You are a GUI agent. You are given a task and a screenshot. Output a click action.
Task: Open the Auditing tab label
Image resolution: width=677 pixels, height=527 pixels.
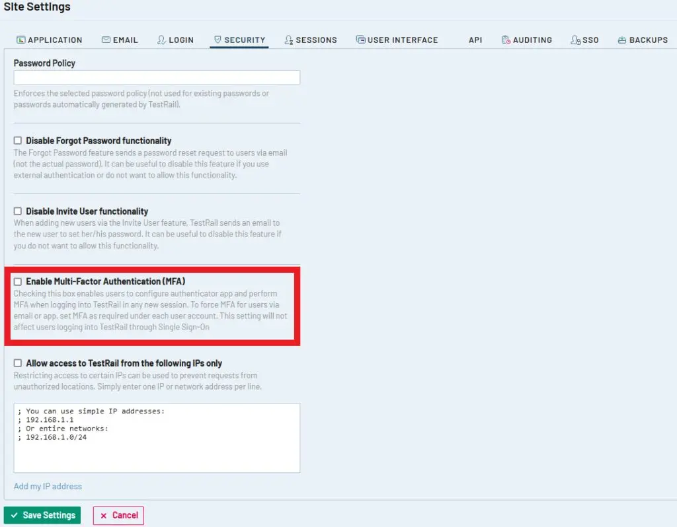[532, 40]
